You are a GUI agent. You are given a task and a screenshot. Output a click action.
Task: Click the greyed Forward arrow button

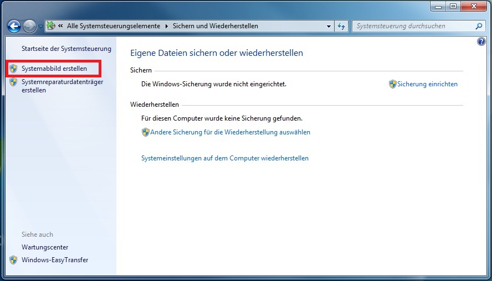(30, 27)
